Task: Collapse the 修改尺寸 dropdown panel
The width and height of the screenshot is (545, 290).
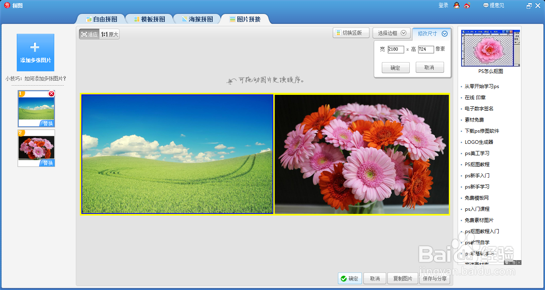Action: (432, 33)
